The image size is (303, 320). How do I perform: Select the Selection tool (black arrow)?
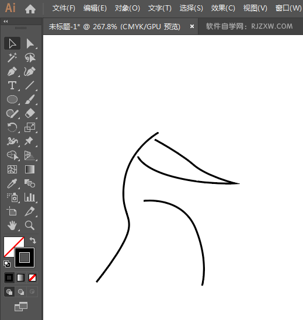tap(12, 43)
